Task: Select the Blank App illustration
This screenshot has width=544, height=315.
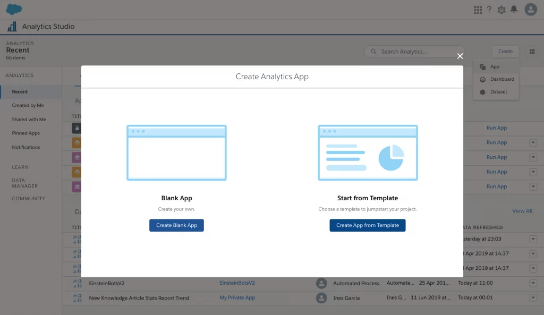Action: [176, 152]
